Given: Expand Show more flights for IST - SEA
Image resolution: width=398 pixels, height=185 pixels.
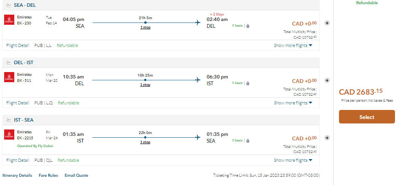Looking at the screenshot, I should pos(293,160).
